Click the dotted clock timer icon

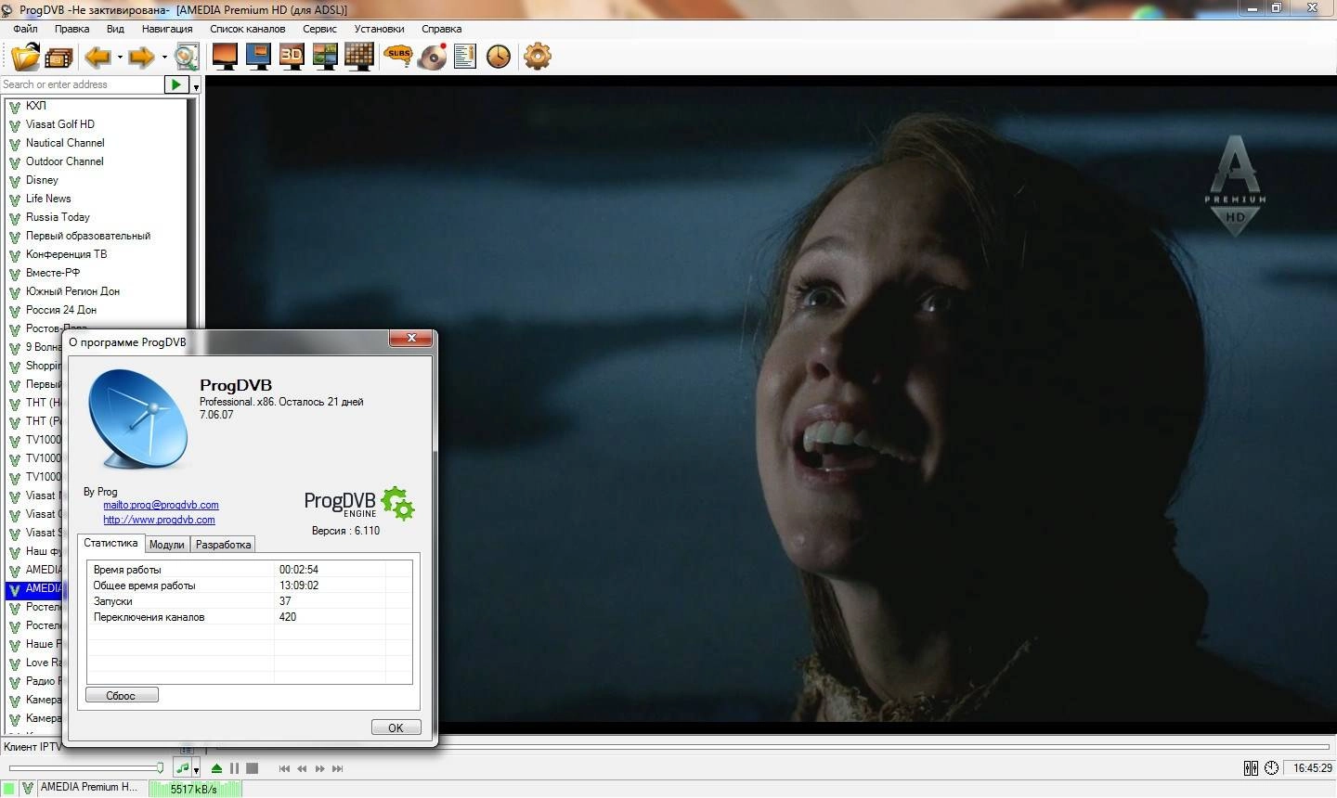pos(1271,768)
